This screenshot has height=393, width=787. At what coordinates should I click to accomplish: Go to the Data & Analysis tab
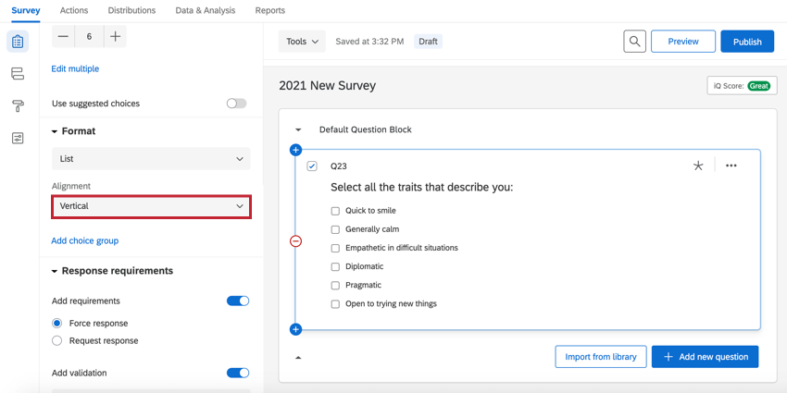pos(206,10)
